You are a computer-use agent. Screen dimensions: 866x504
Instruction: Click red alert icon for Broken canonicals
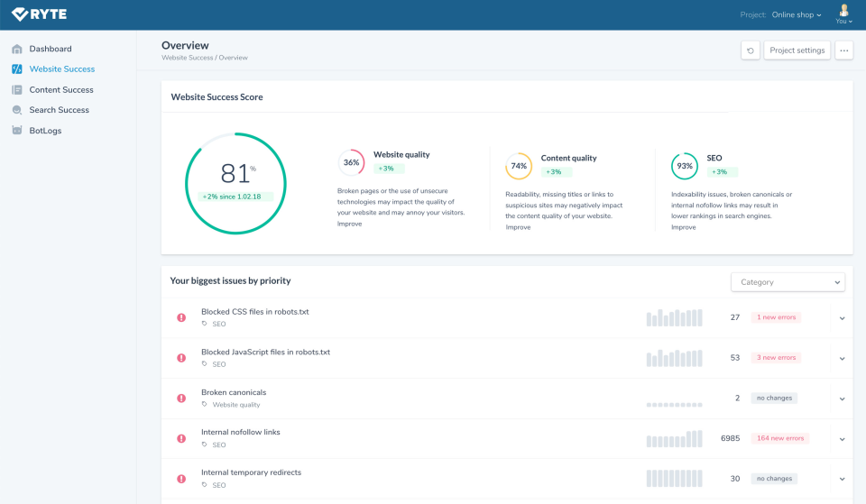(181, 398)
